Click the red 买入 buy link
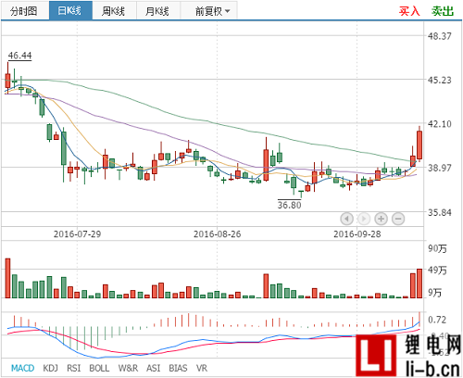 coord(409,11)
